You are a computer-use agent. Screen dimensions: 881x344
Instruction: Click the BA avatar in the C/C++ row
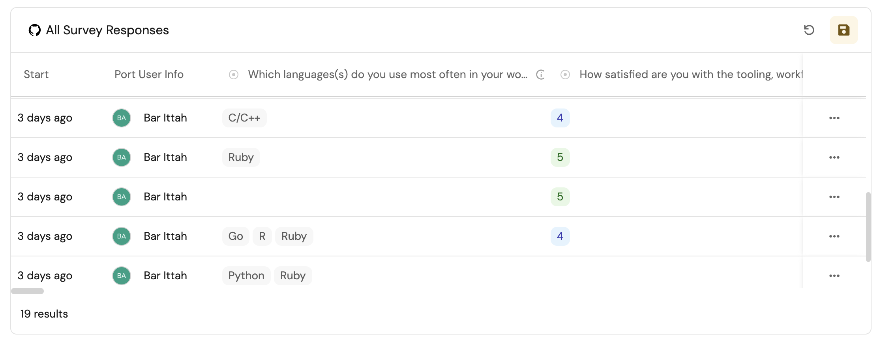(x=122, y=118)
